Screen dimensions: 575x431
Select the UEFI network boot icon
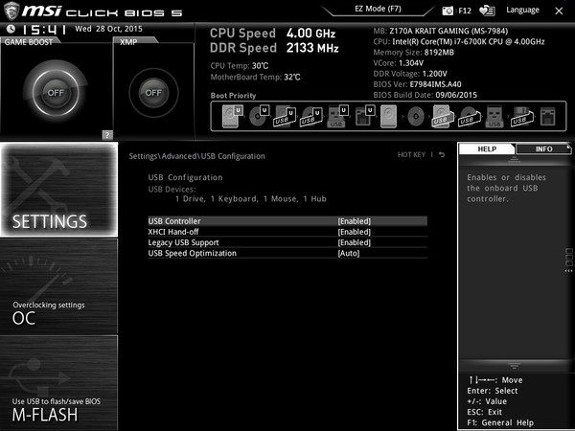pos(364,117)
